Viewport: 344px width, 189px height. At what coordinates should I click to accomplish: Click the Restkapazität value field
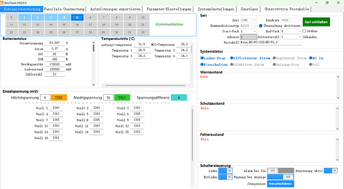tap(55, 64)
